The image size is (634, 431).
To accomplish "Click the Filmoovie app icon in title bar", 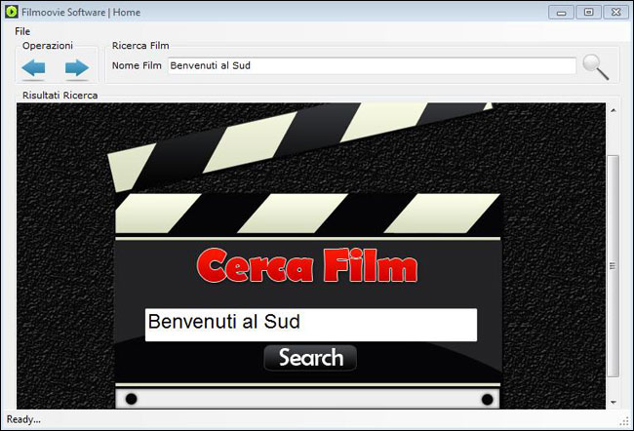I will coord(12,12).
